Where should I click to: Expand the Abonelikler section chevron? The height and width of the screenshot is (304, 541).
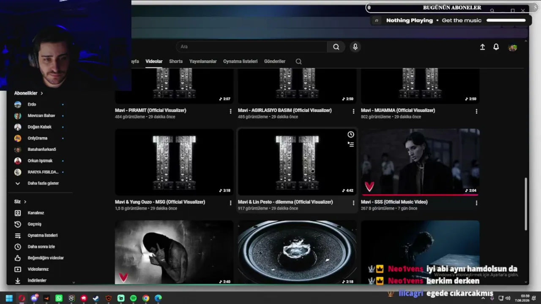click(x=42, y=93)
